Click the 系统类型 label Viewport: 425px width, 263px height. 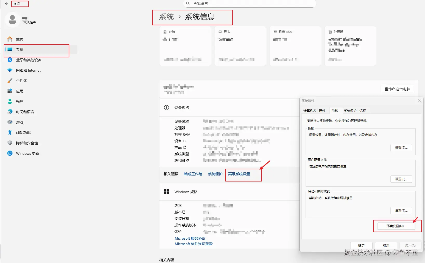point(182,154)
